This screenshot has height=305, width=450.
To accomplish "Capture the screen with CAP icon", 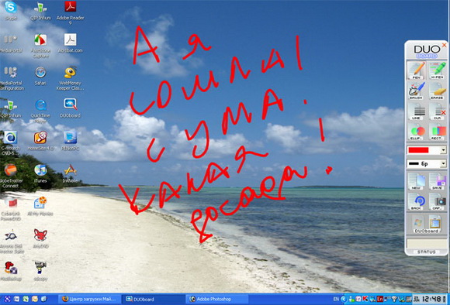I will pyautogui.click(x=437, y=201).
